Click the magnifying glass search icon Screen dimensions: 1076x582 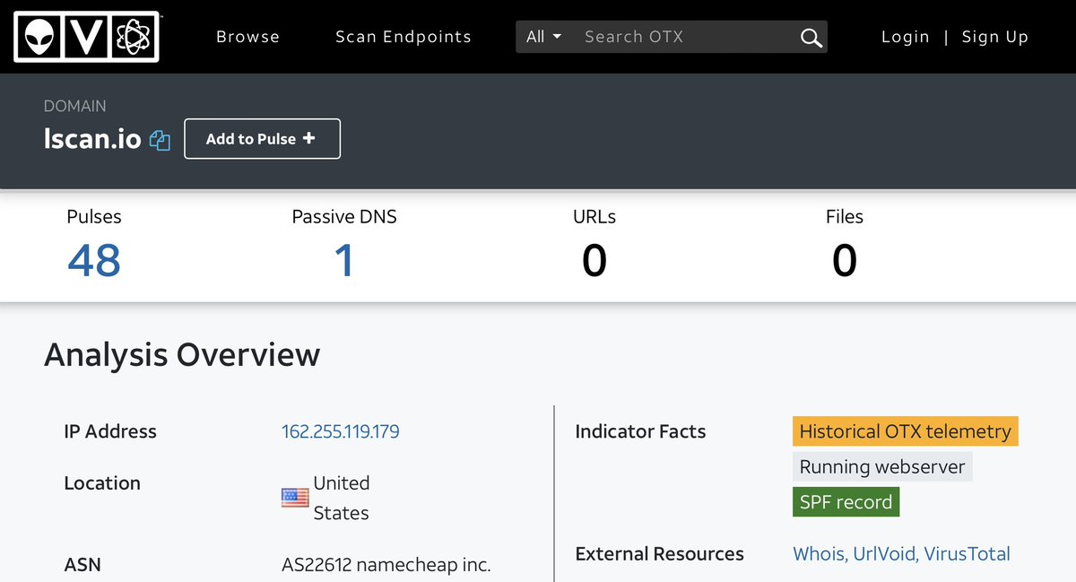[x=811, y=37]
